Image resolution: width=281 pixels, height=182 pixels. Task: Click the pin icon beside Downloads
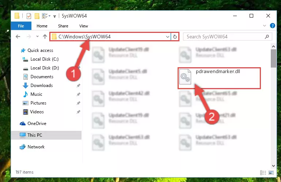pos(78,86)
